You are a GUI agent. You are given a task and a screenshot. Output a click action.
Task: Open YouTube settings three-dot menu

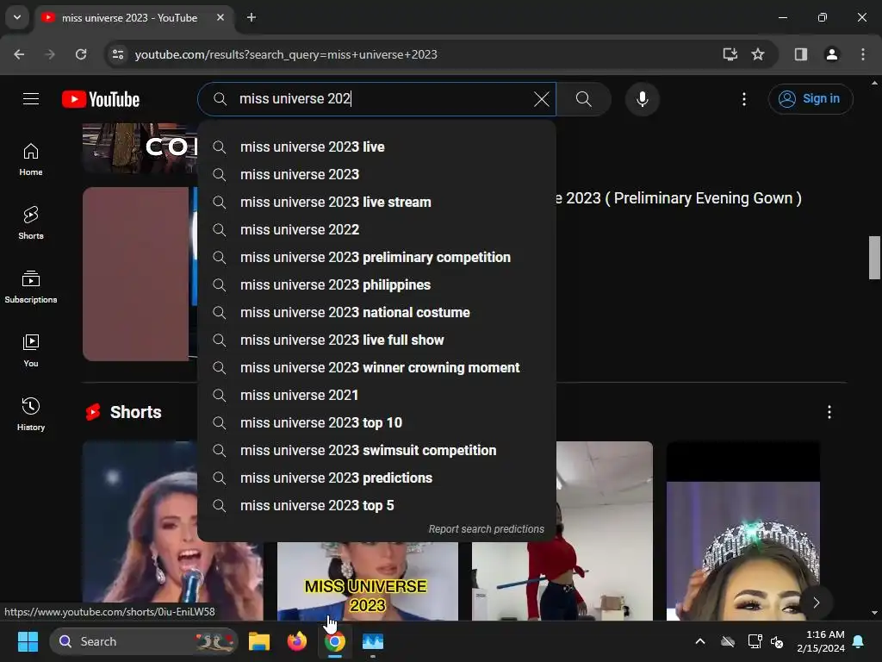tap(743, 99)
